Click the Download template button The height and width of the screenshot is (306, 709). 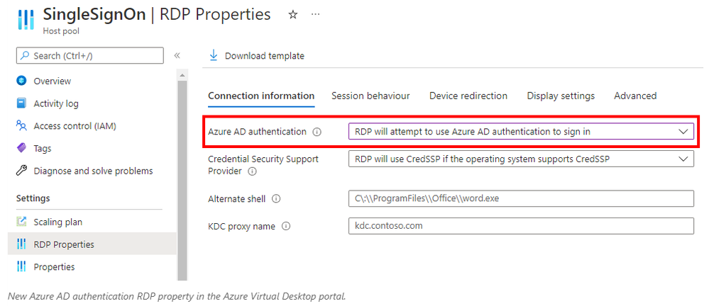(256, 56)
